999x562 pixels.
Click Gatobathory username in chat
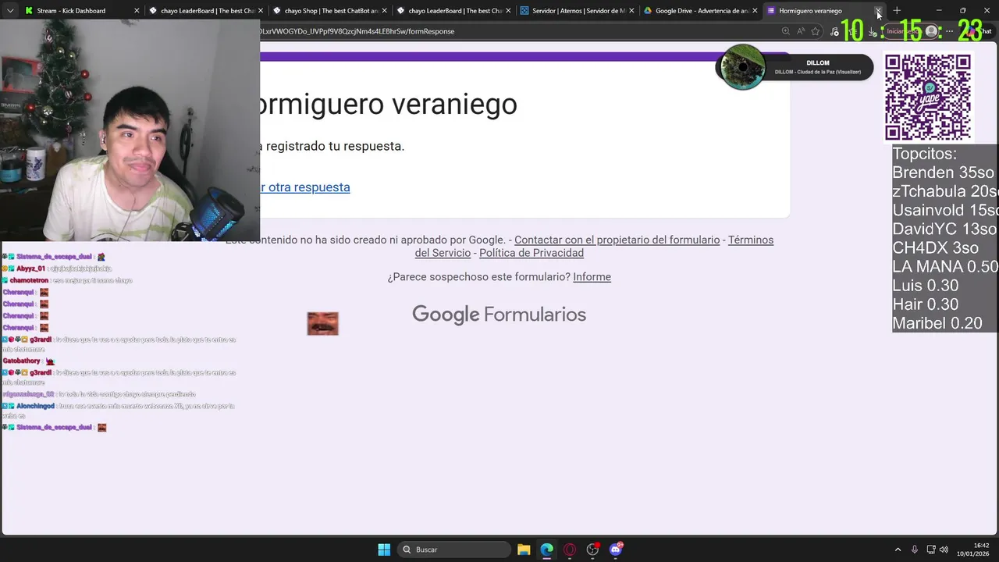21,361
